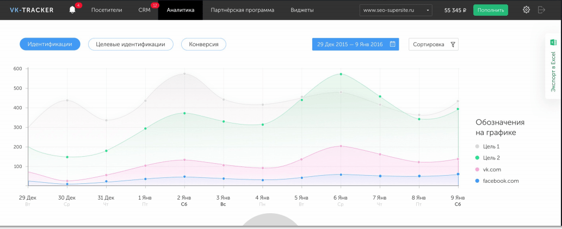Click Экспорт в Excel side tab
Screen dimensions: 562x229
(x=553, y=66)
